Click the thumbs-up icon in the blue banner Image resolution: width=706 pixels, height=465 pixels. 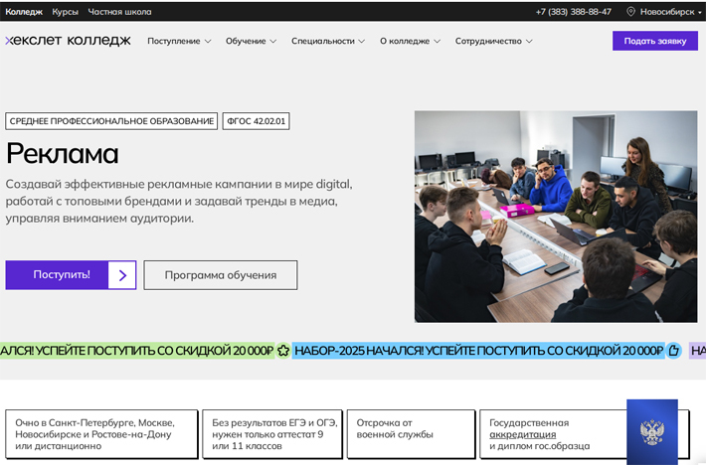click(673, 351)
